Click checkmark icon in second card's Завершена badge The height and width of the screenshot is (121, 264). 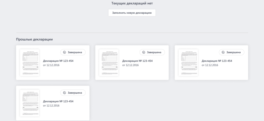pos(144,52)
